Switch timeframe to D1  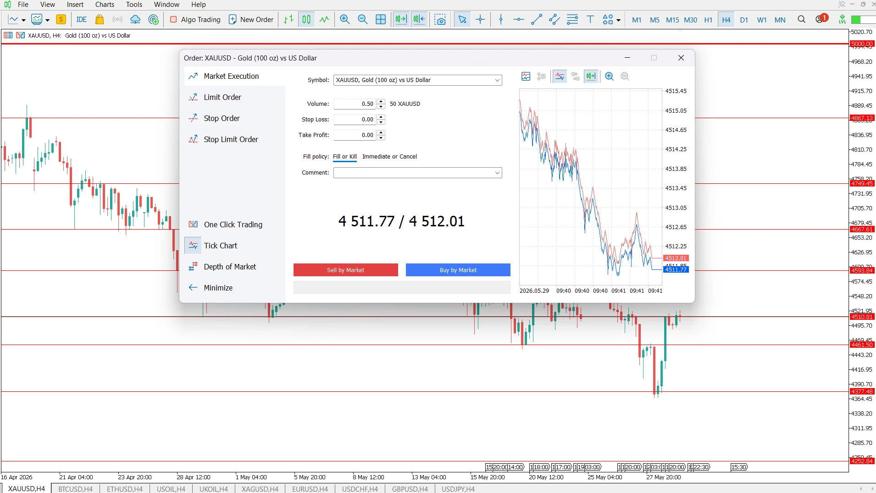(x=744, y=20)
